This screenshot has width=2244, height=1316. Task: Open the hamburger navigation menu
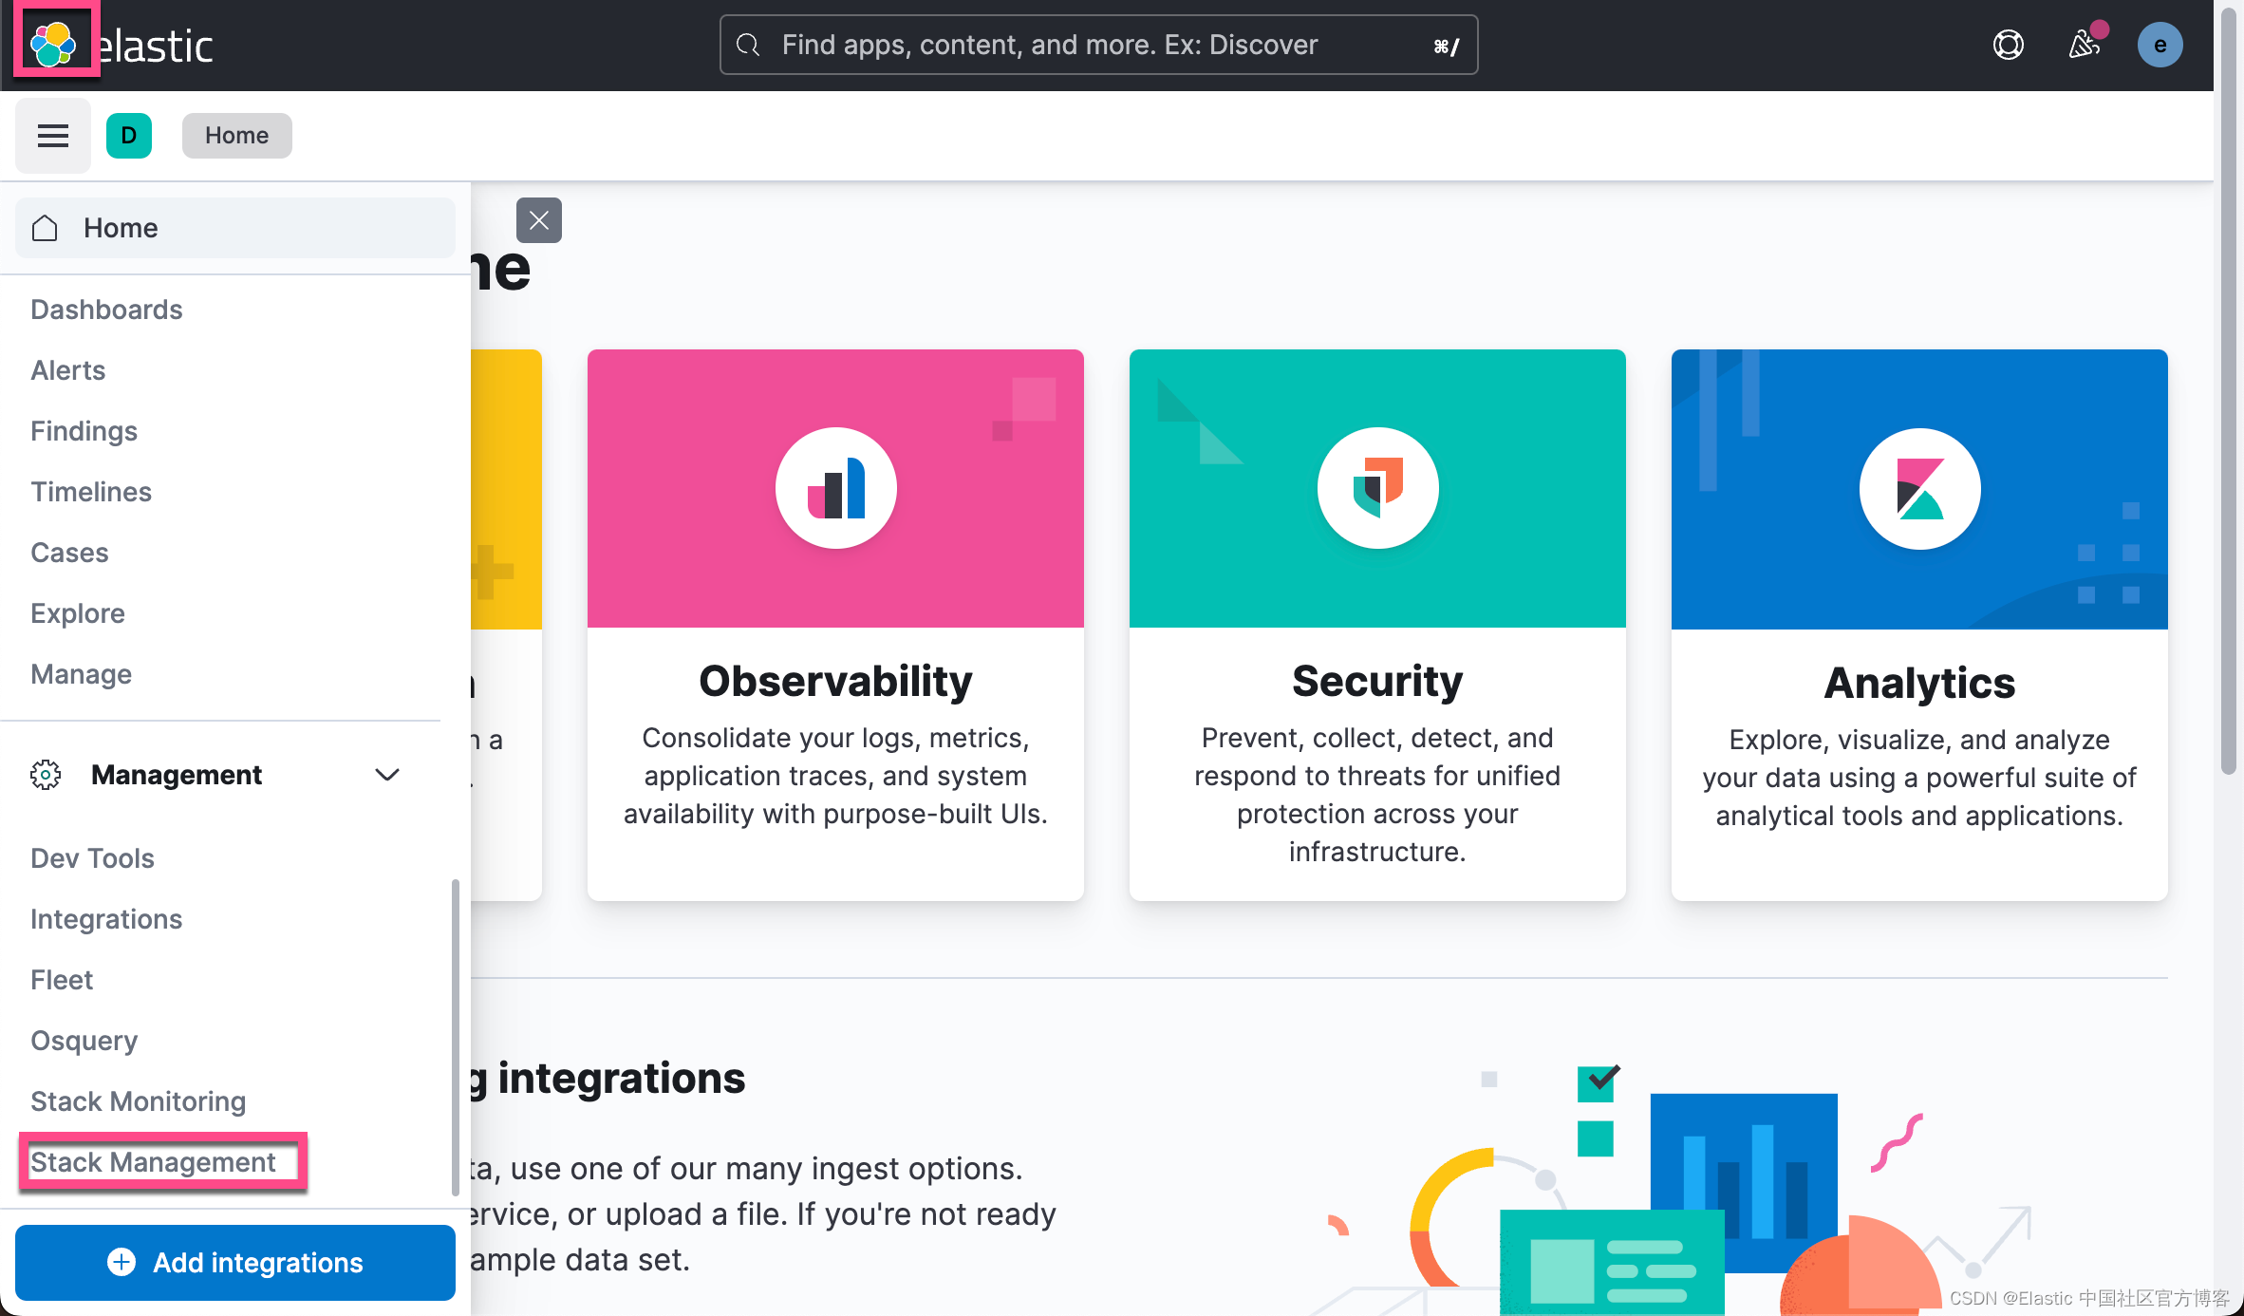pyautogui.click(x=52, y=135)
